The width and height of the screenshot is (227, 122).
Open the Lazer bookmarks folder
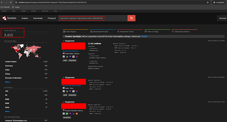click(x=16, y=7)
